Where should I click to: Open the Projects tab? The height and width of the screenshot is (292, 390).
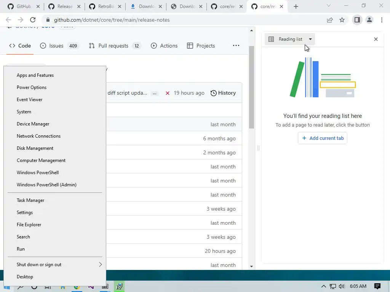201,46
